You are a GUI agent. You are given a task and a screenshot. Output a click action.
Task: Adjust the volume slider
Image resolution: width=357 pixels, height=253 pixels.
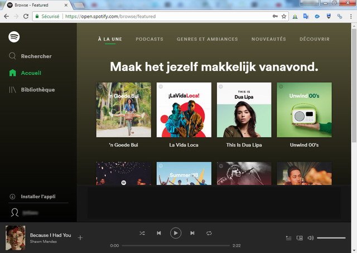click(331, 238)
